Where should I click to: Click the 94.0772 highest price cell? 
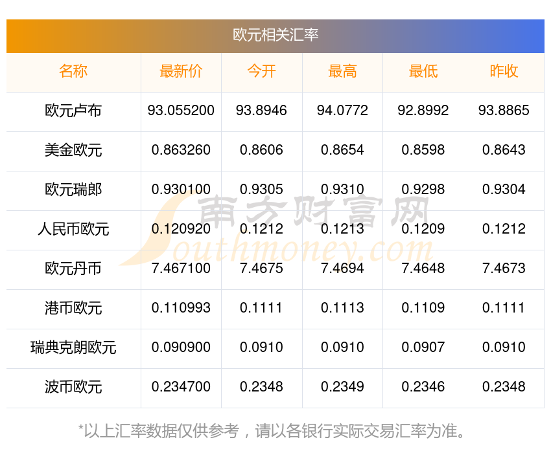pos(342,111)
